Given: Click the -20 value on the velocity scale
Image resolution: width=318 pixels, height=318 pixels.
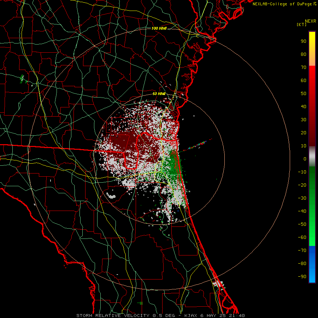Looking at the screenshot, I should (302, 185).
